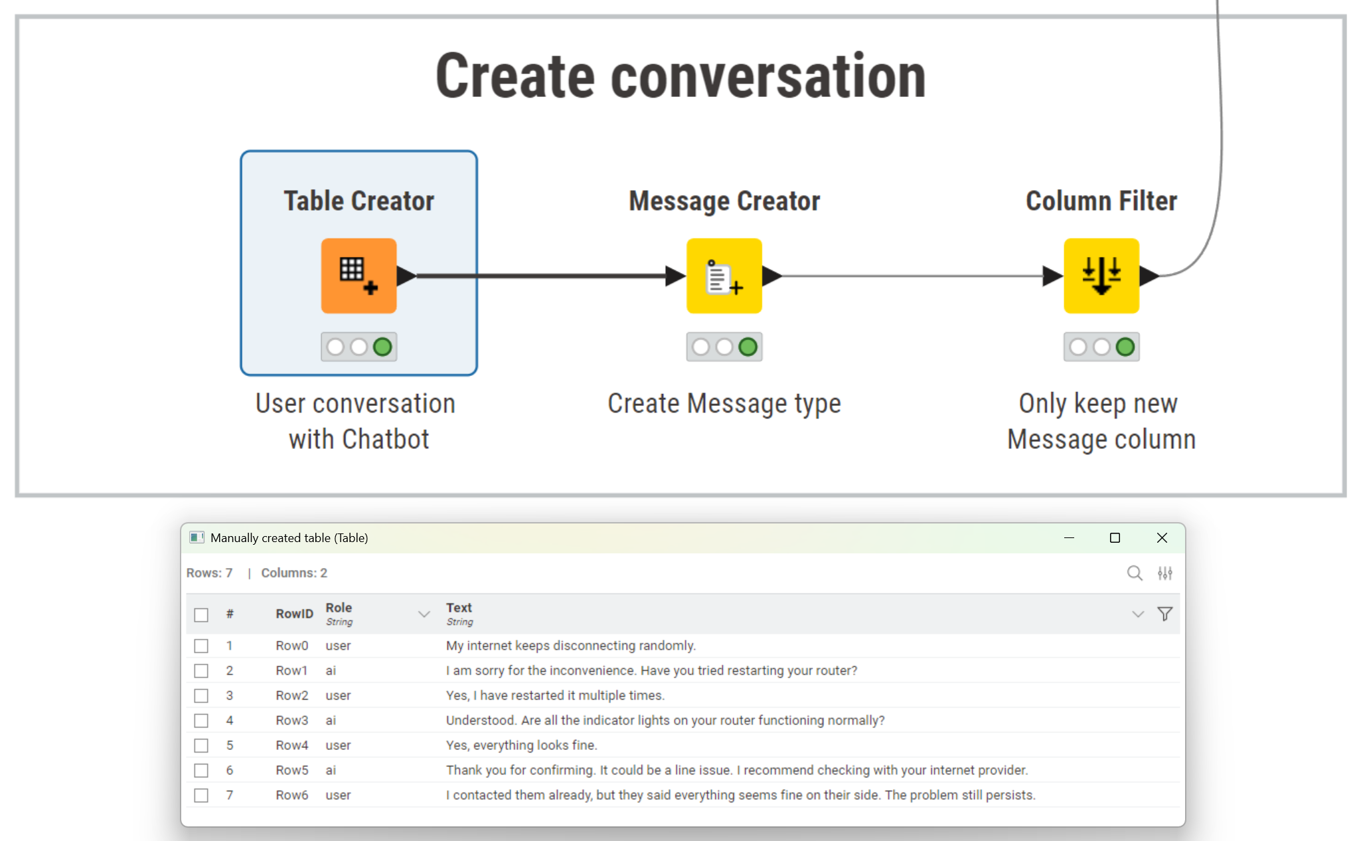Screen dimensions: 1359x841
Task: Check the box for Row0
Action: click(201, 646)
